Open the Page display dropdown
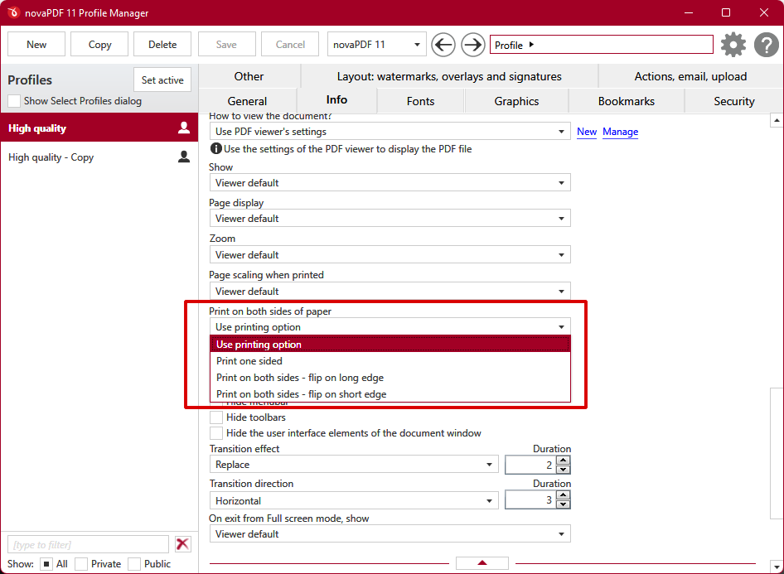 coord(390,219)
